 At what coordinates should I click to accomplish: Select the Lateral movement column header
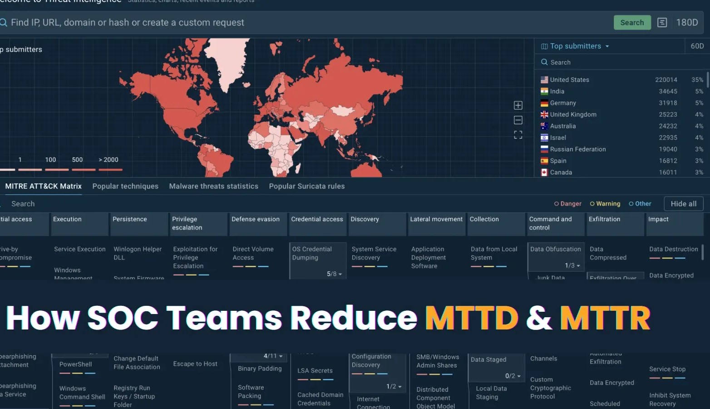click(x=436, y=224)
